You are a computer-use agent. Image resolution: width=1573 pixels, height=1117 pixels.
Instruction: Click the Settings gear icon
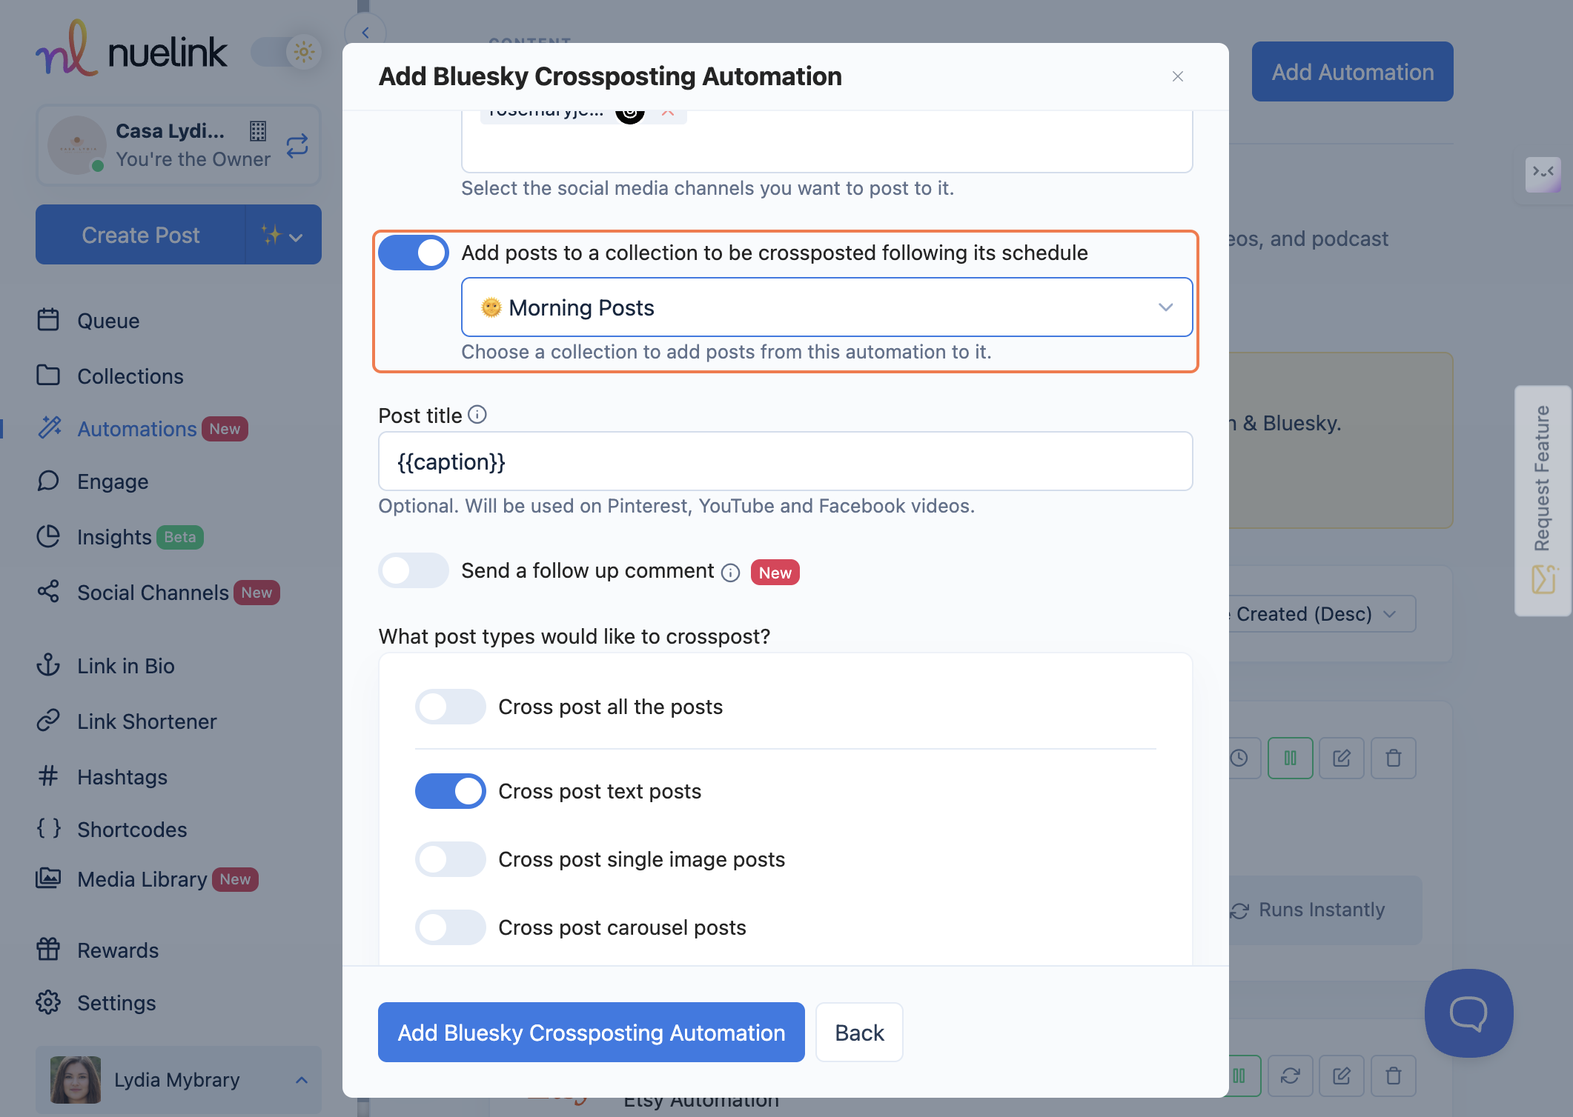point(48,1002)
